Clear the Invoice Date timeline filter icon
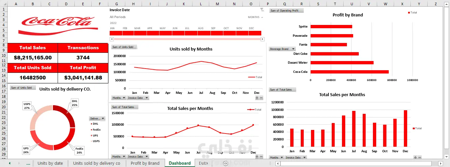 point(262,10)
